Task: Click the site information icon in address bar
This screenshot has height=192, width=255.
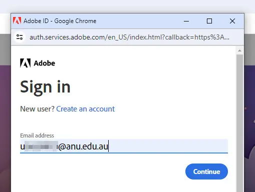Action: coord(20,37)
